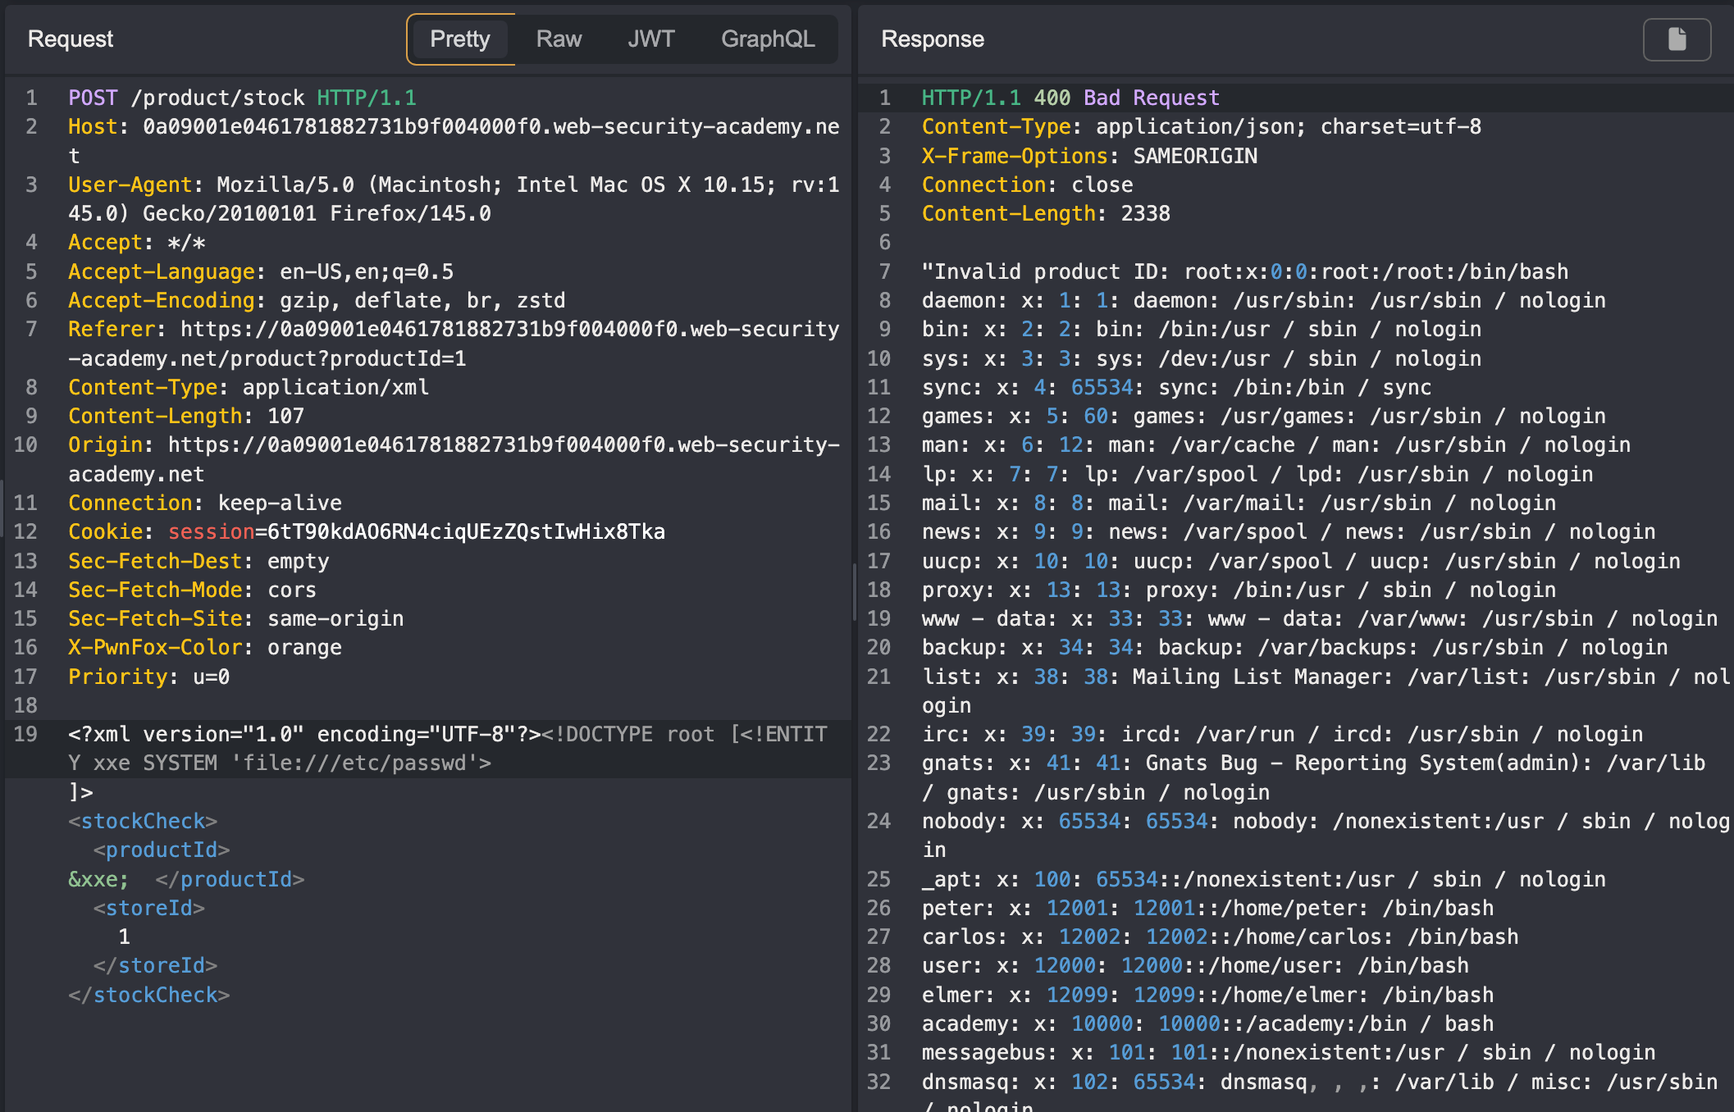The height and width of the screenshot is (1112, 1734).
Task: Click the 400 Bad Request status line
Action: click(1070, 98)
